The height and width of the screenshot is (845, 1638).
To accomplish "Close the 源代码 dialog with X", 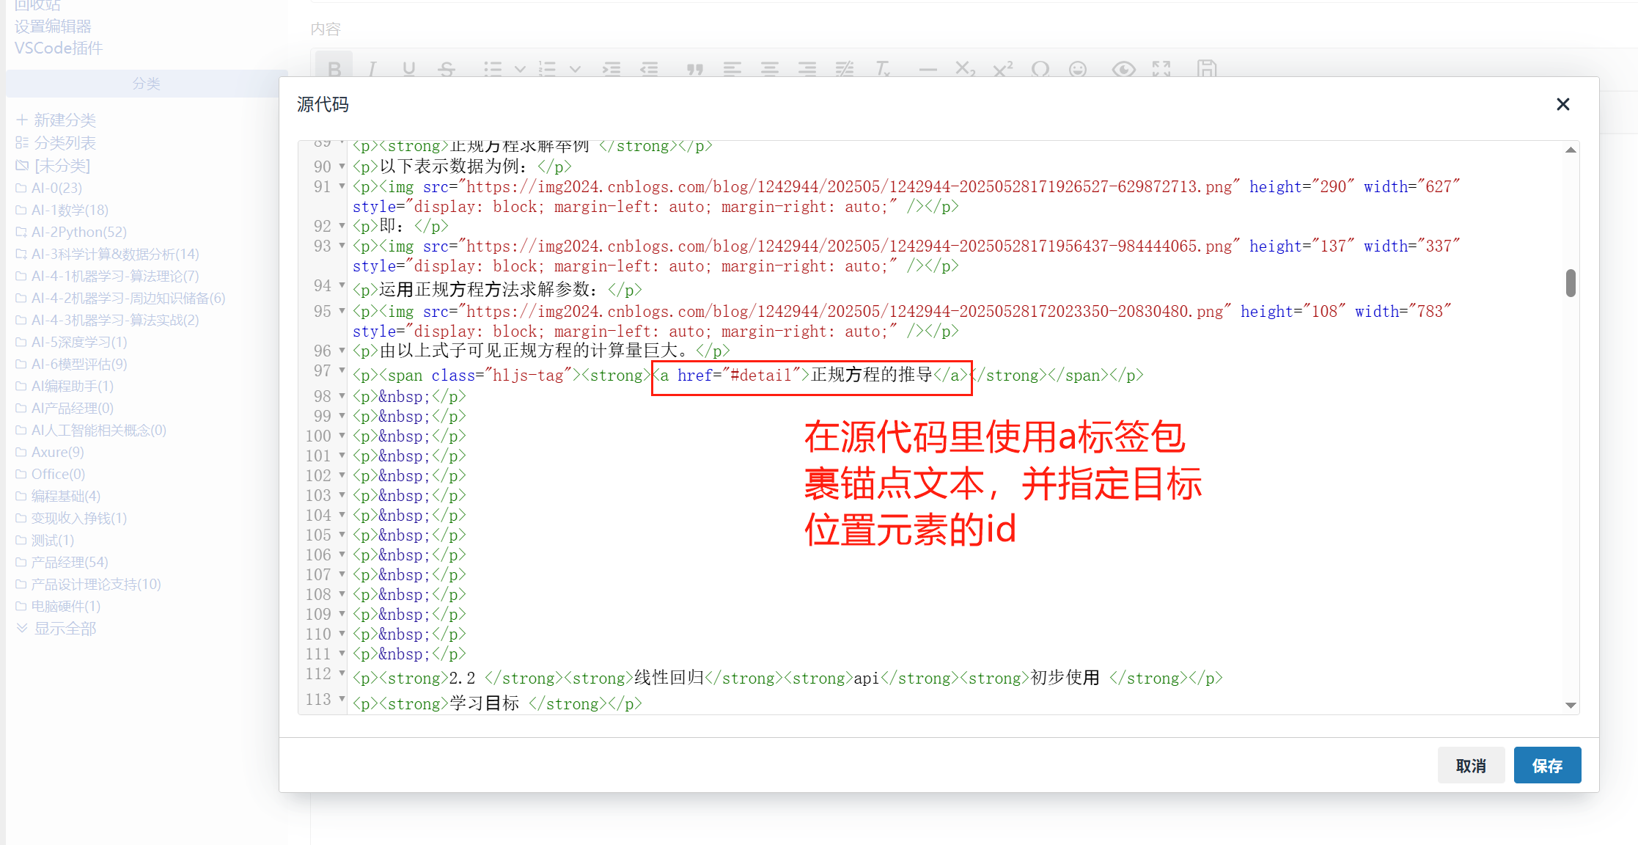I will (x=1562, y=105).
